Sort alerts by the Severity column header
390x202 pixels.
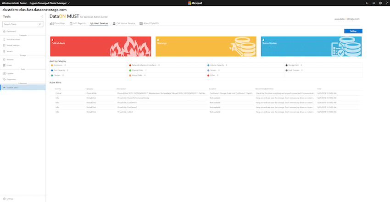click(x=58, y=88)
